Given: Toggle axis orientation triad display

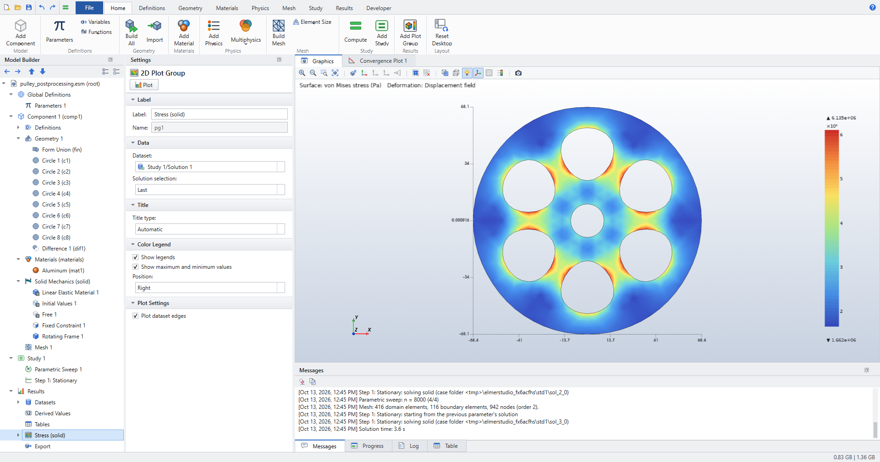Looking at the screenshot, I should point(478,73).
